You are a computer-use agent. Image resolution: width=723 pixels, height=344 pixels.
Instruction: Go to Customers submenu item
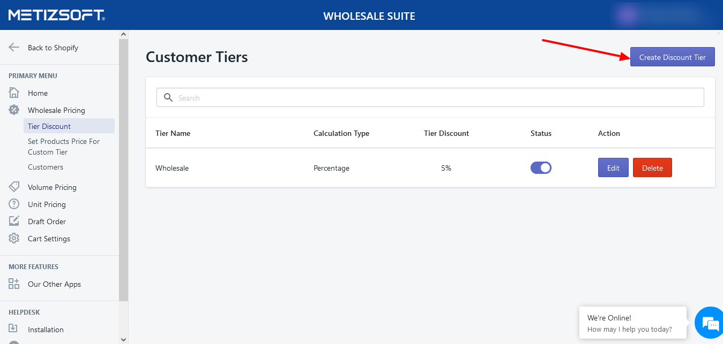46,167
